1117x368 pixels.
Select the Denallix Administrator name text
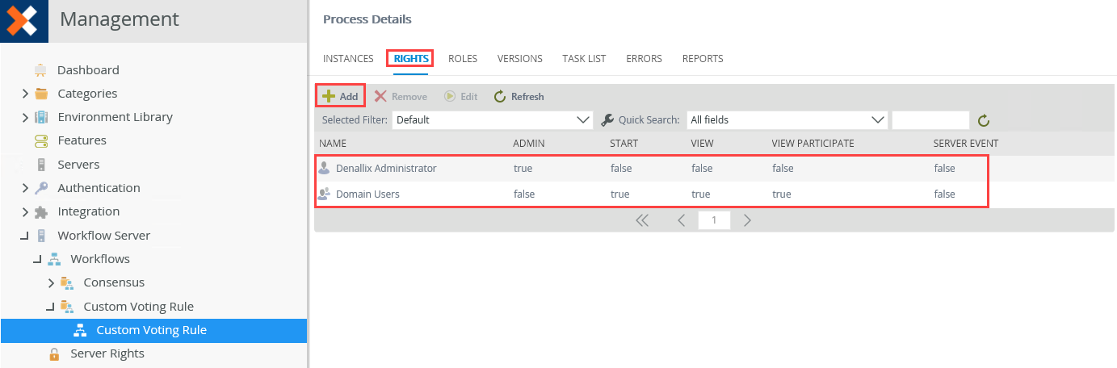click(x=386, y=169)
